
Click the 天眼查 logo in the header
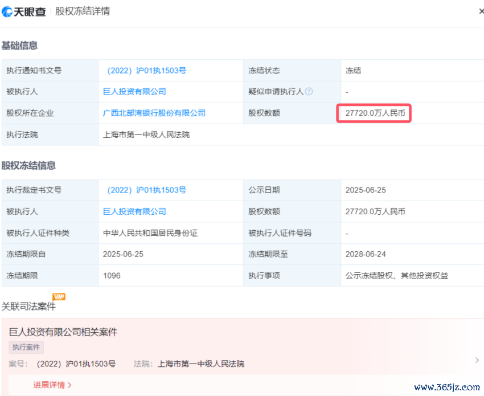tap(23, 12)
